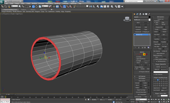Select the Edge constraint radio button
This screenshot has width=170, height=103.
[161, 22]
